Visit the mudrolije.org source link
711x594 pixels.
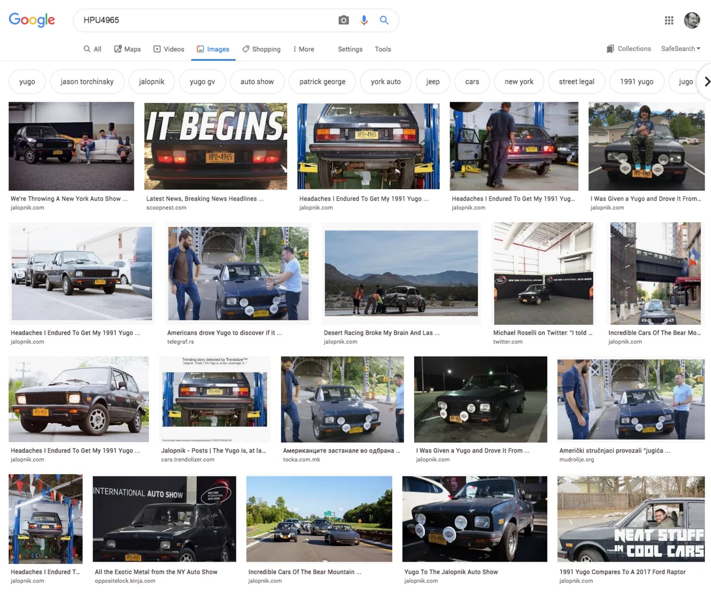coord(576,459)
